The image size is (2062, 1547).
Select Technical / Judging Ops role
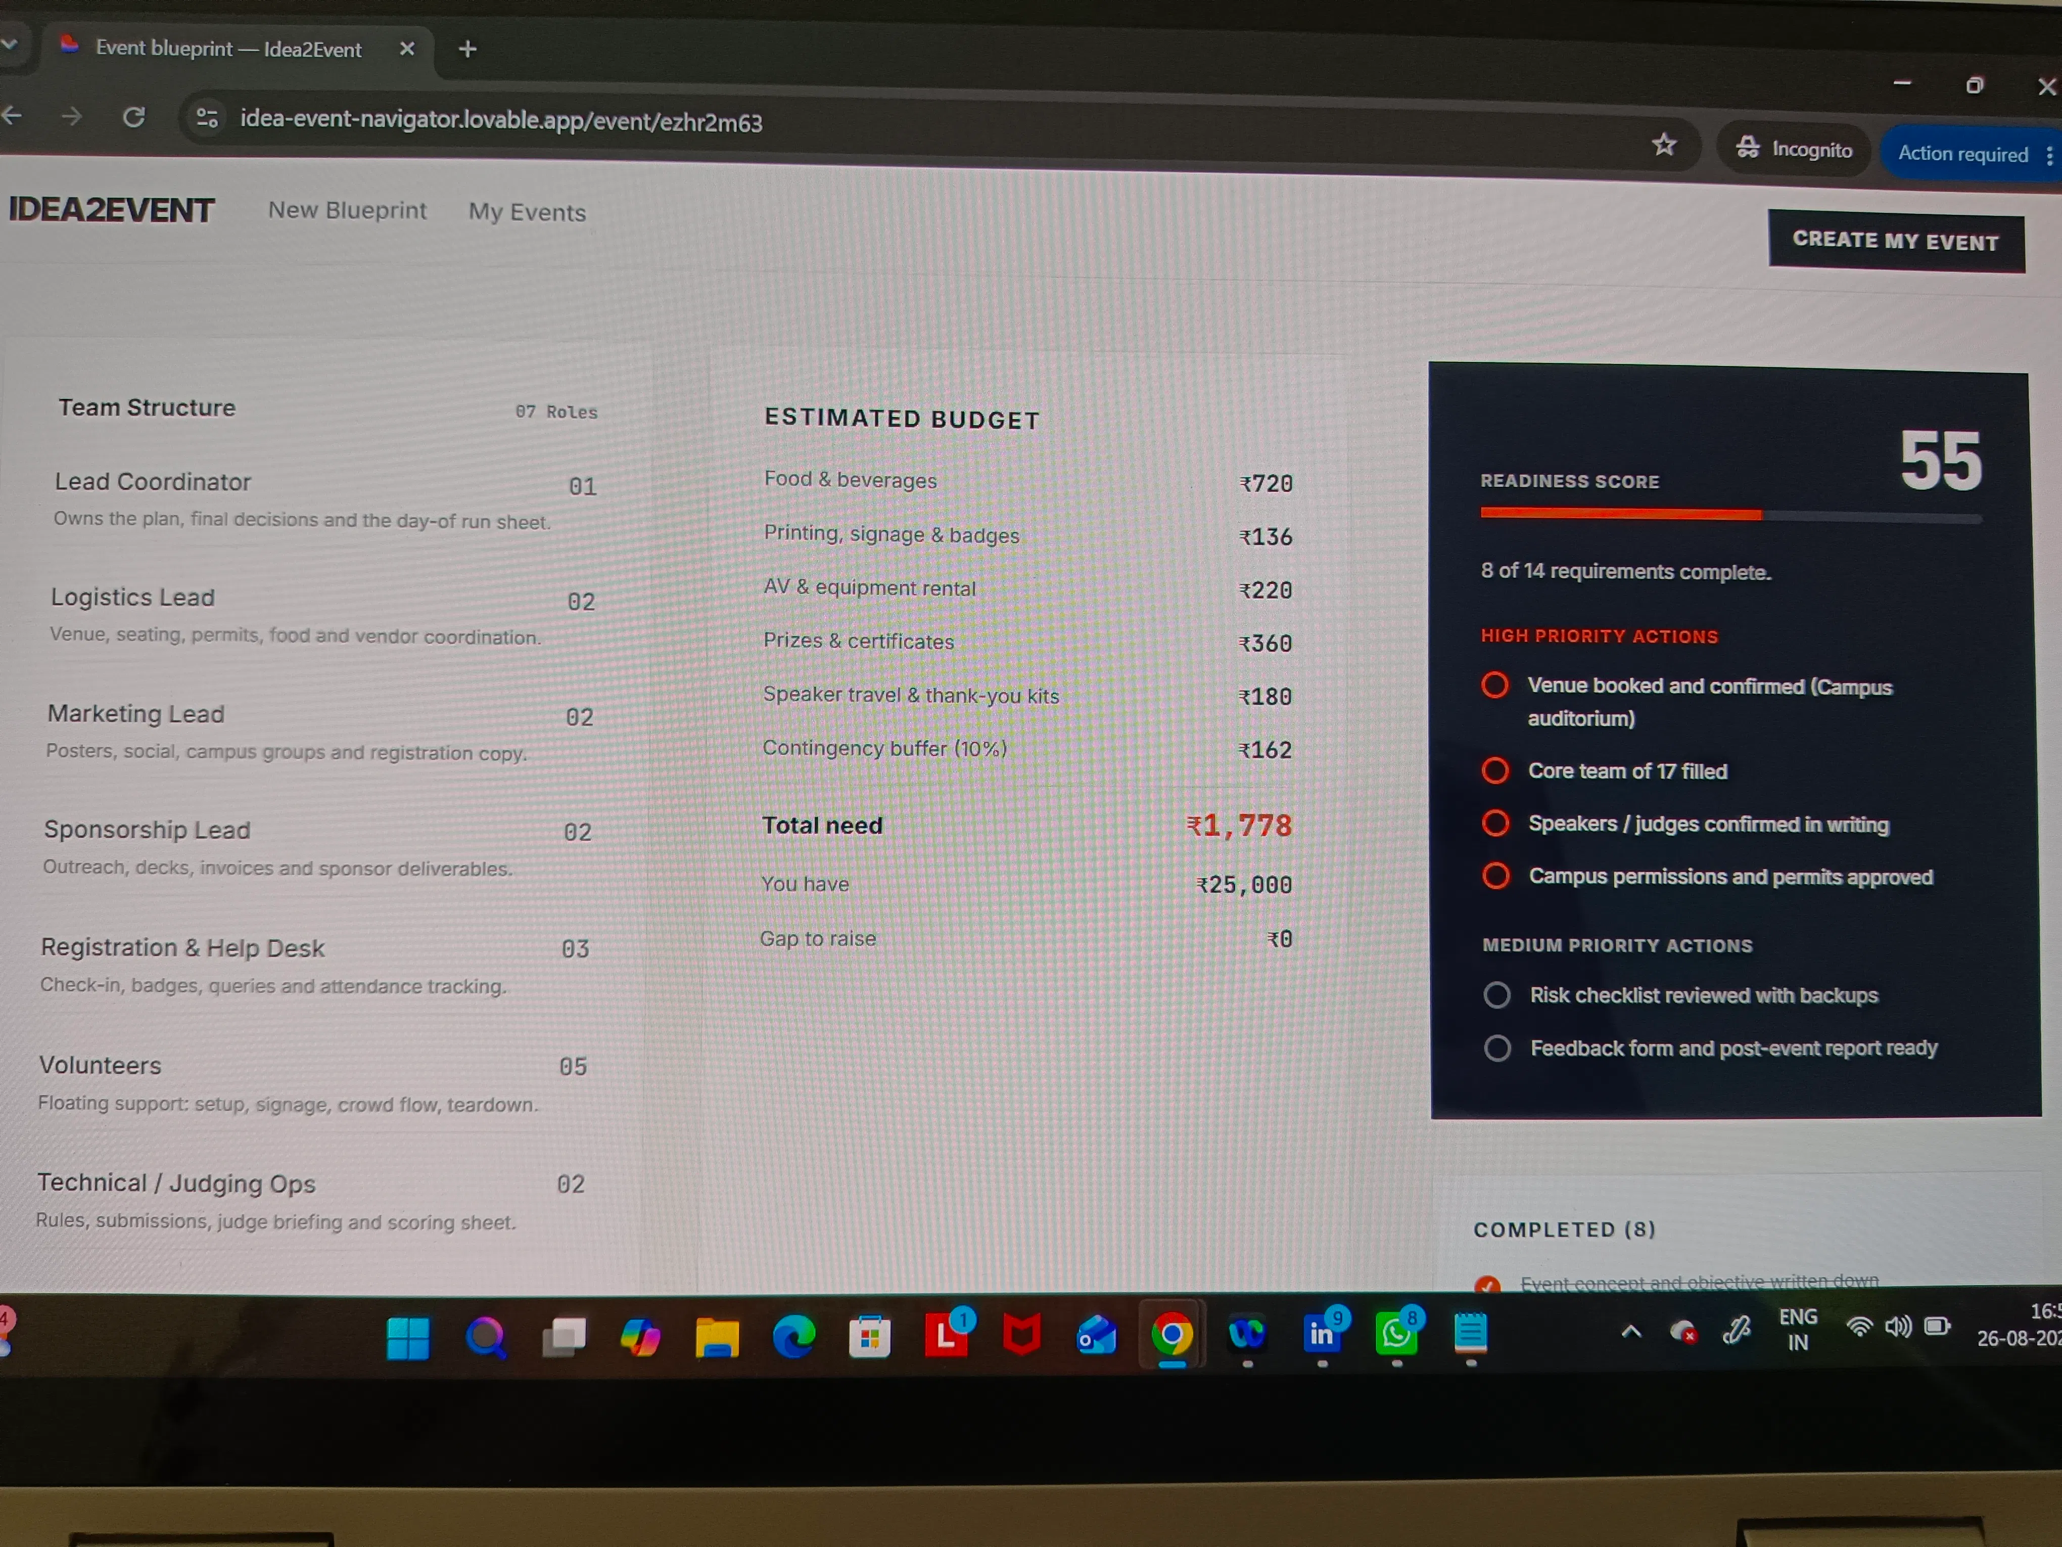(x=310, y=1202)
